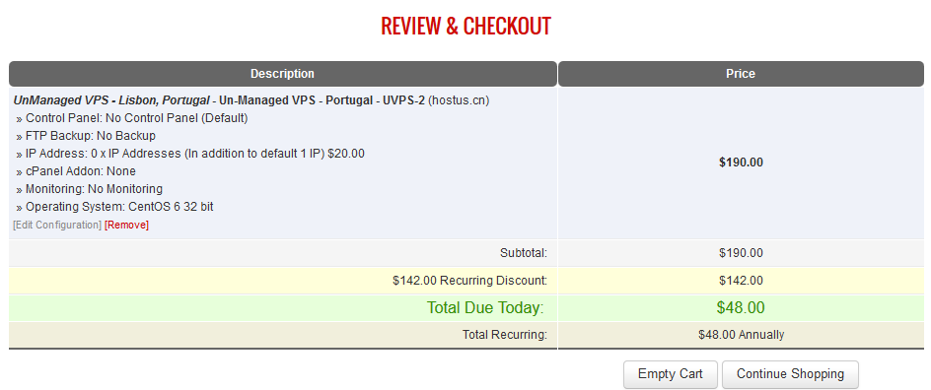Click the Monitoring: No Monitoring line

click(90, 189)
